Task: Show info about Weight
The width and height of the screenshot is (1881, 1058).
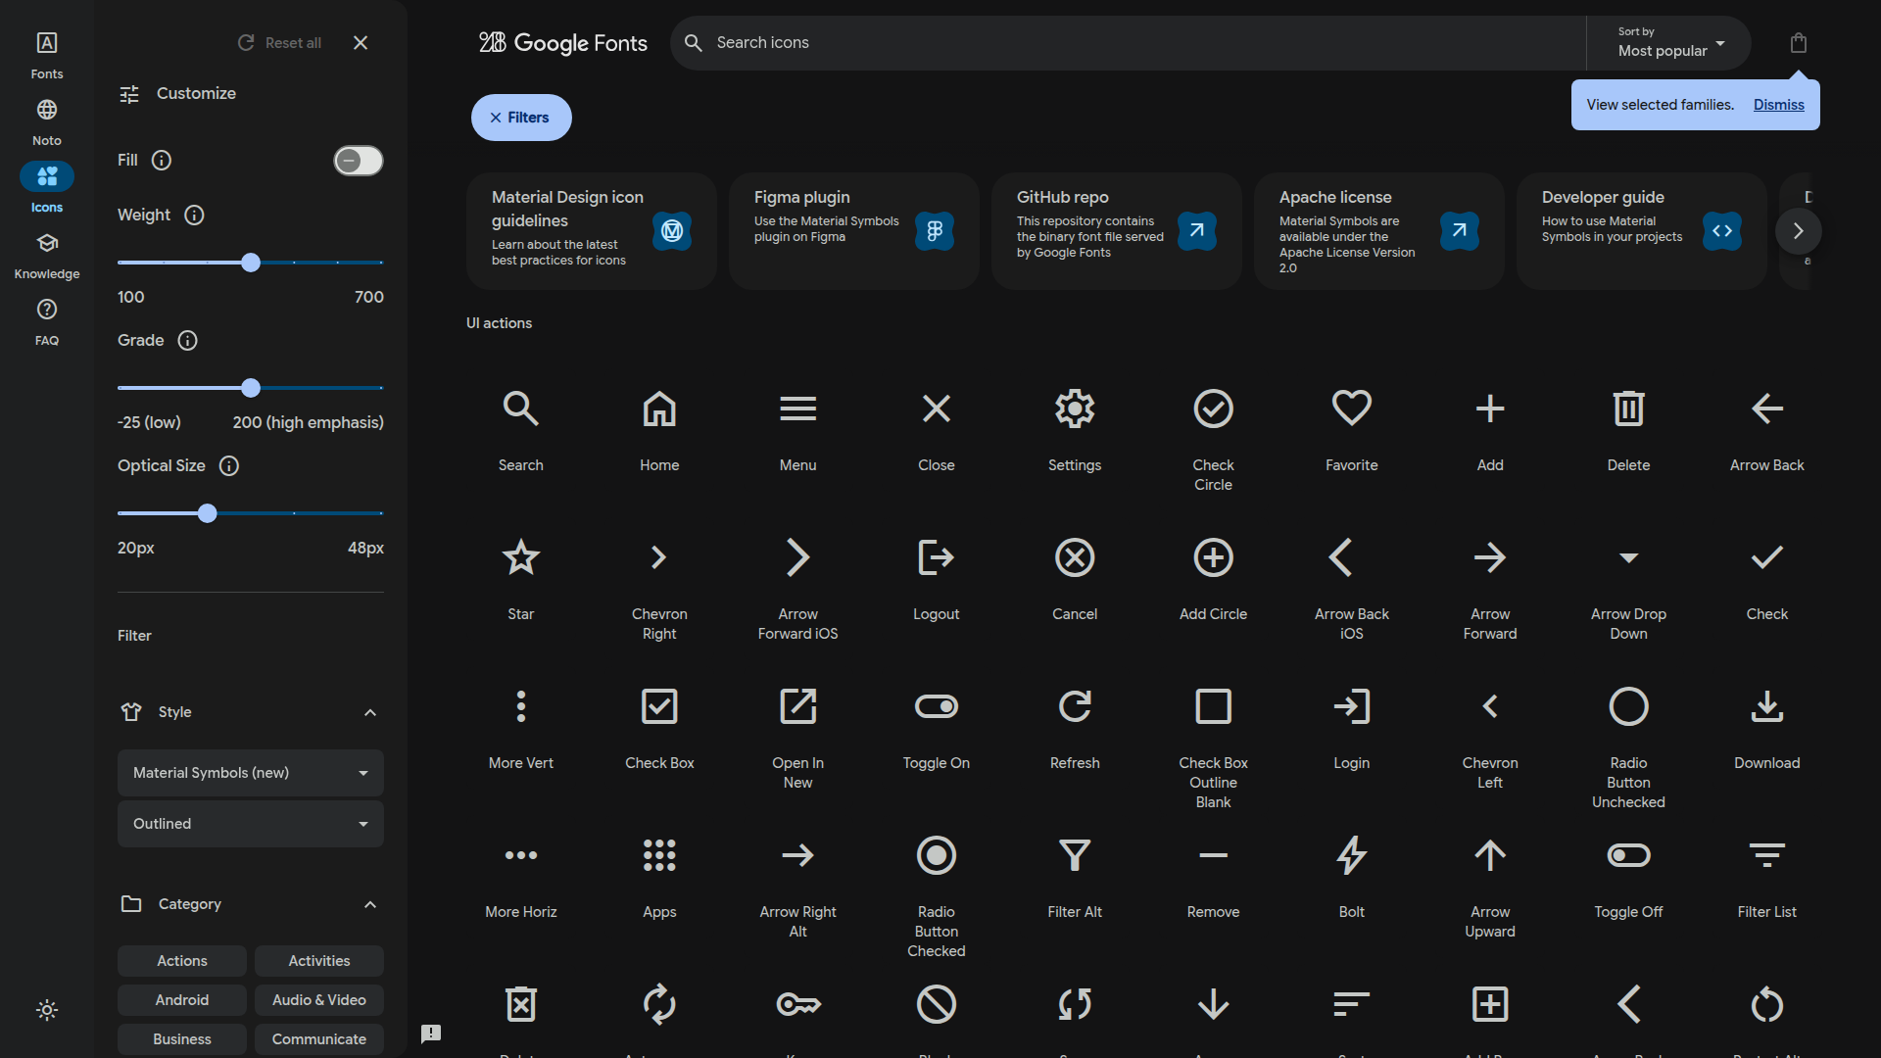Action: (194, 216)
